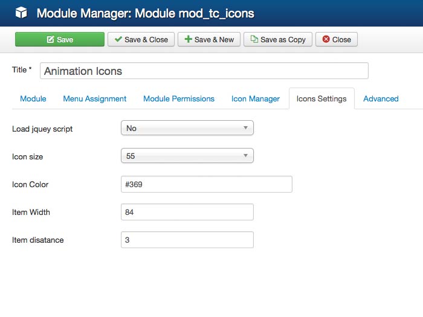
Task: Click the Icon Color input field
Action: tap(207, 184)
